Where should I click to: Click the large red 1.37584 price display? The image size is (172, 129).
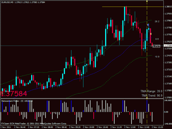tap(14, 94)
